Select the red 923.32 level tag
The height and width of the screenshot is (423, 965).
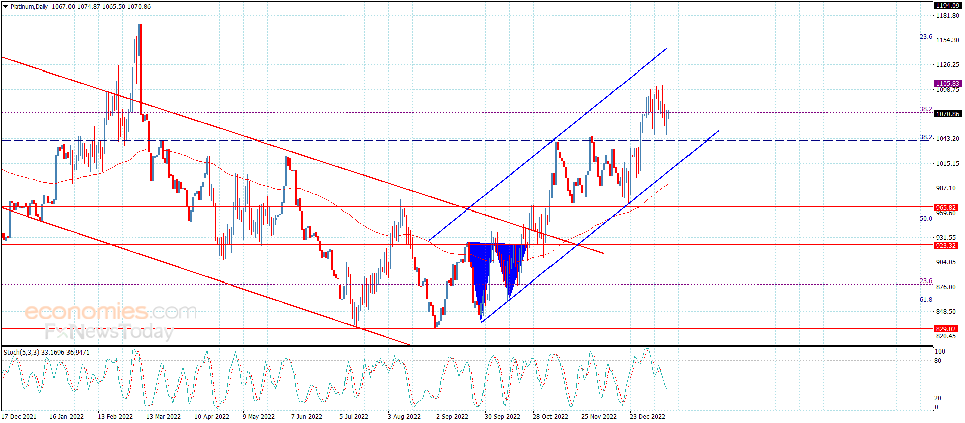click(x=946, y=246)
